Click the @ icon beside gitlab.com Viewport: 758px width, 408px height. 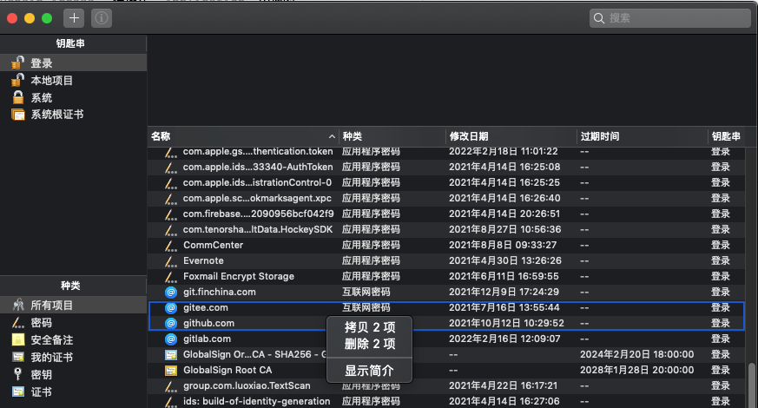pyautogui.click(x=171, y=339)
